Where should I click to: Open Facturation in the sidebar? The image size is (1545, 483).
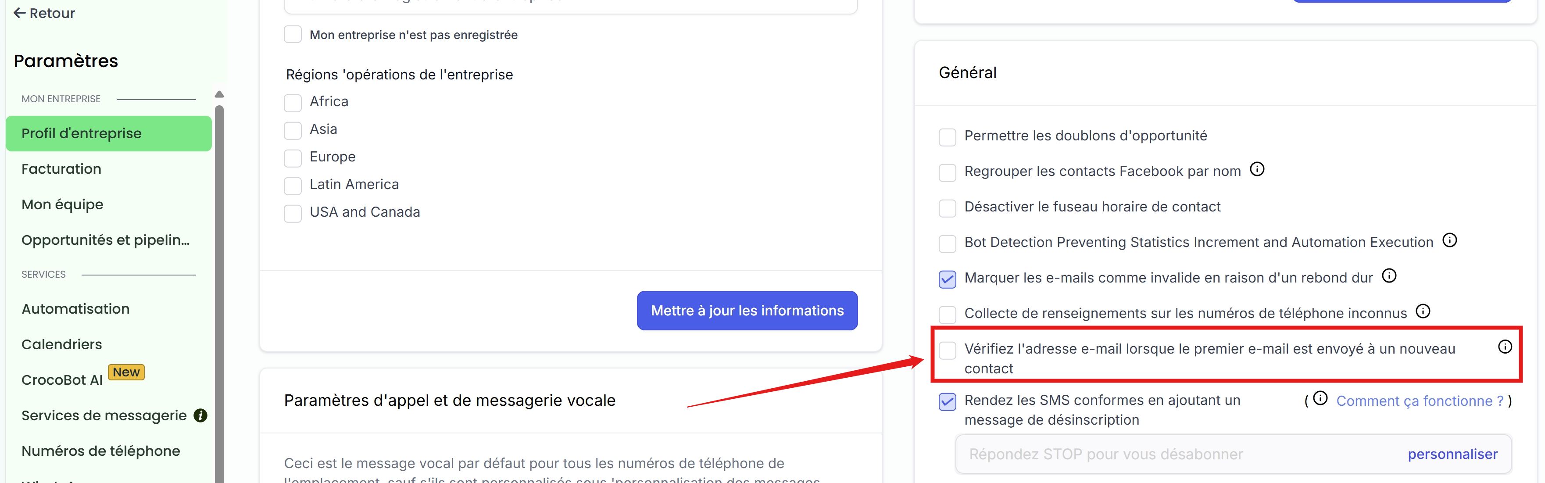61,169
